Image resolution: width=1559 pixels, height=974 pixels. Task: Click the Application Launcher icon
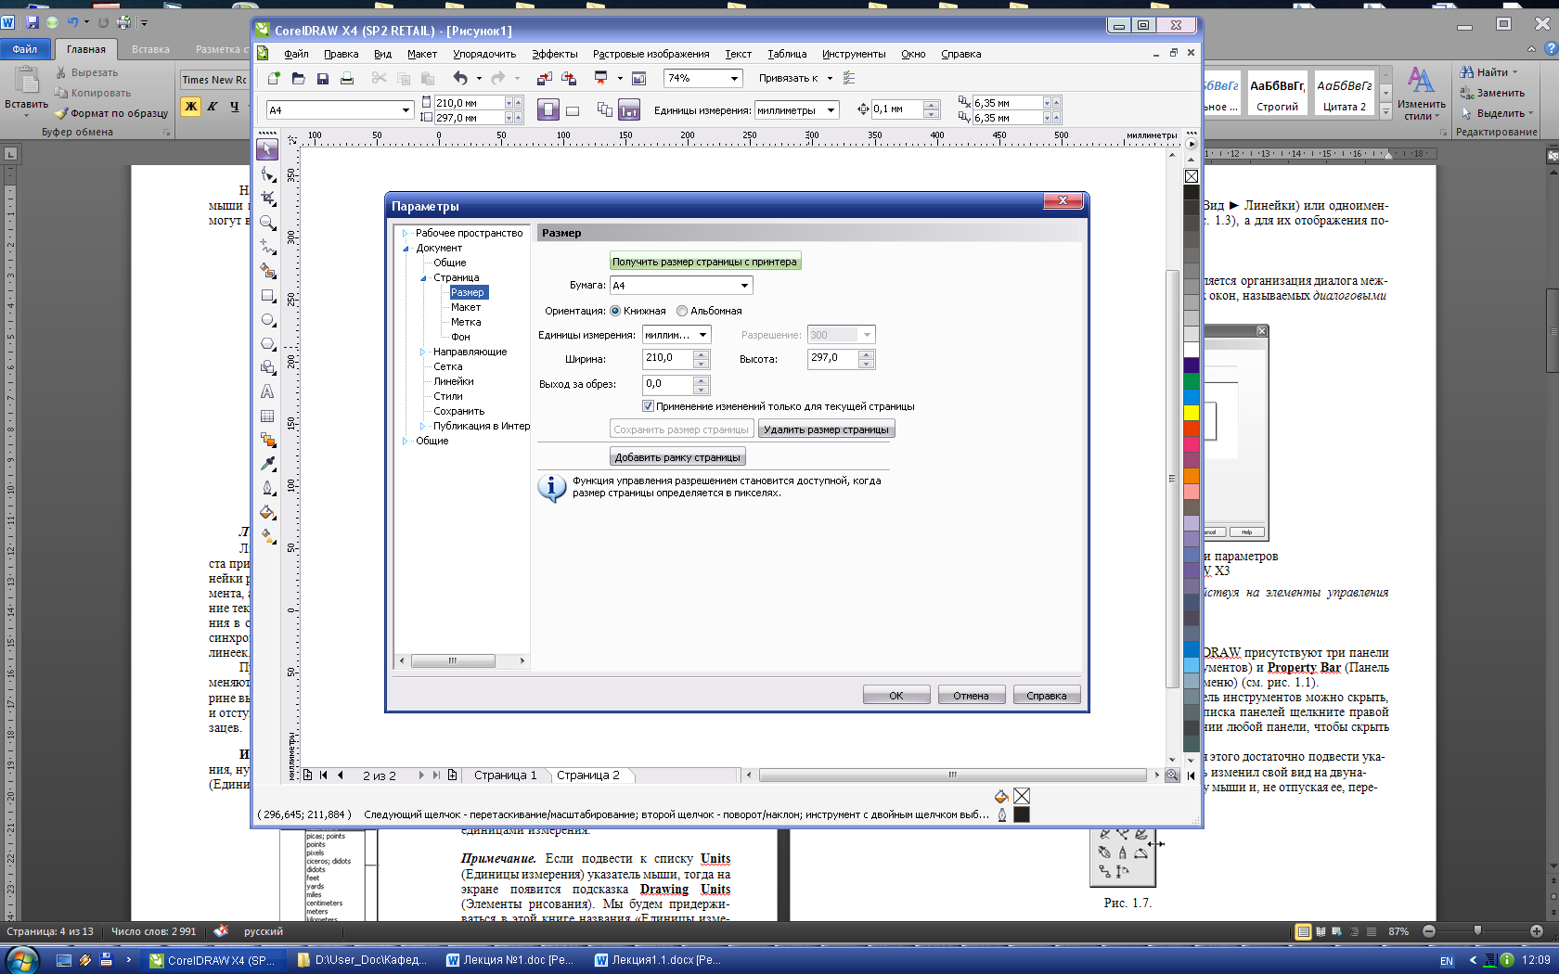tap(601, 79)
